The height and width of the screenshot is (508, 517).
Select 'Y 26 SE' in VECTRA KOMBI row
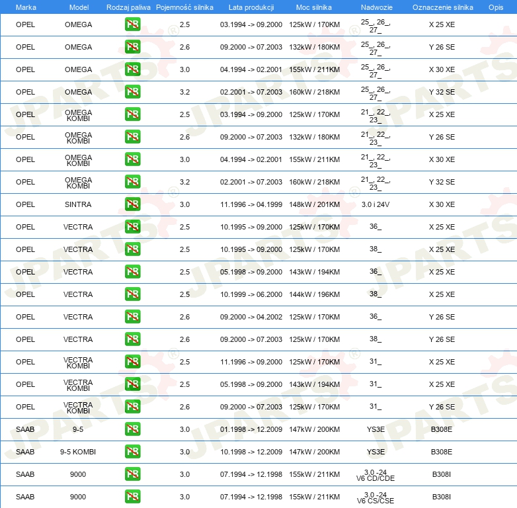tap(442, 407)
